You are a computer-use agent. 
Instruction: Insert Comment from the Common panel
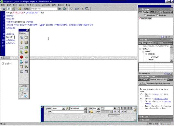[21, 72]
